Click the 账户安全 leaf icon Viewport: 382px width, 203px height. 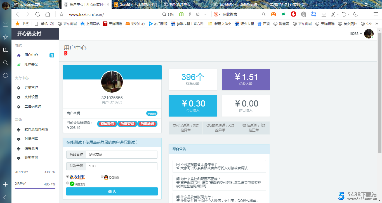(18, 64)
